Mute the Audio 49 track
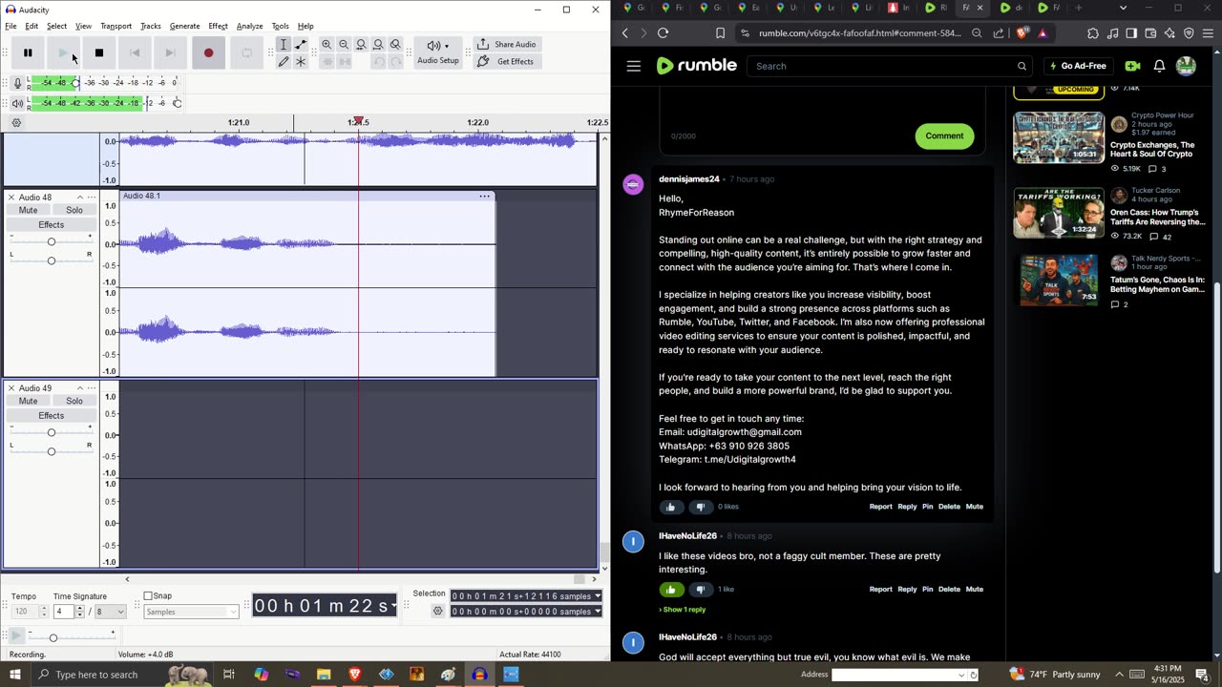Viewport: 1222px width, 687px height. coord(29,401)
